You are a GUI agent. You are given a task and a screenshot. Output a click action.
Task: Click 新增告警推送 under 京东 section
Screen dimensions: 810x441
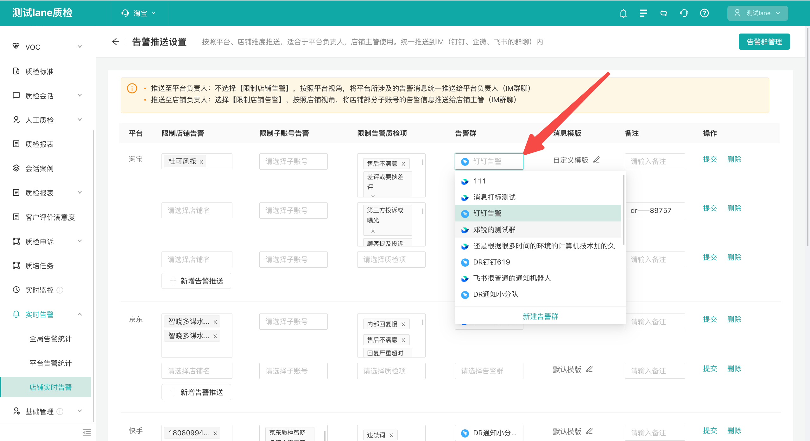click(x=196, y=392)
